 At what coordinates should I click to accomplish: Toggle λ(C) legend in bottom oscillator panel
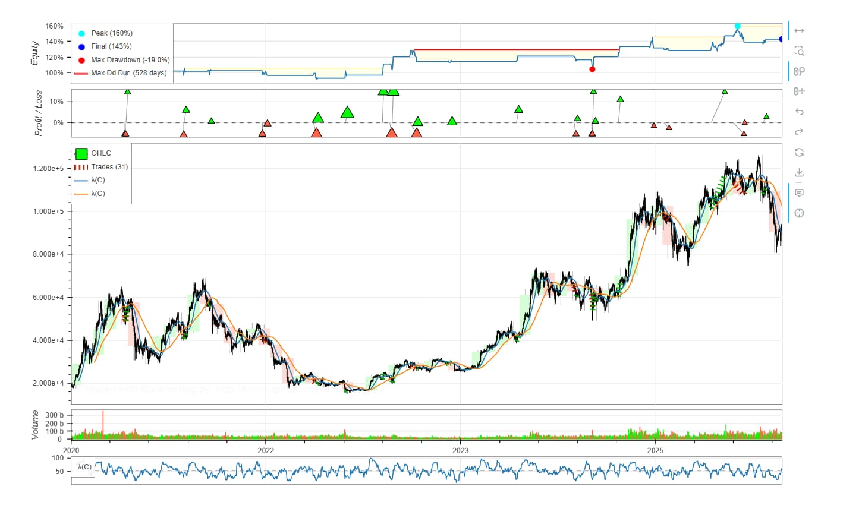84,467
